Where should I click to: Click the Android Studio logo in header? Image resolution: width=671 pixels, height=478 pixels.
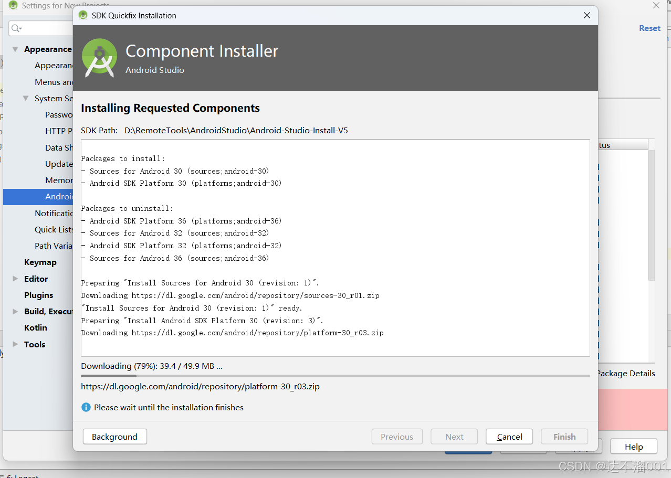[99, 57]
